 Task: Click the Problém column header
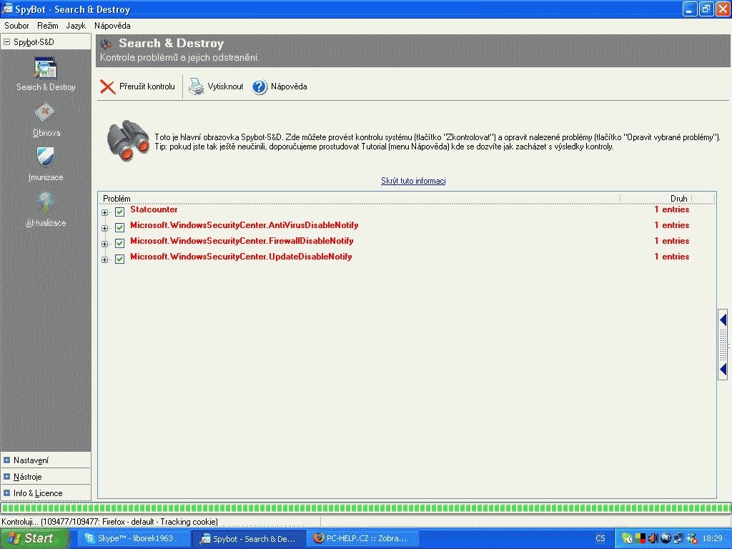117,199
